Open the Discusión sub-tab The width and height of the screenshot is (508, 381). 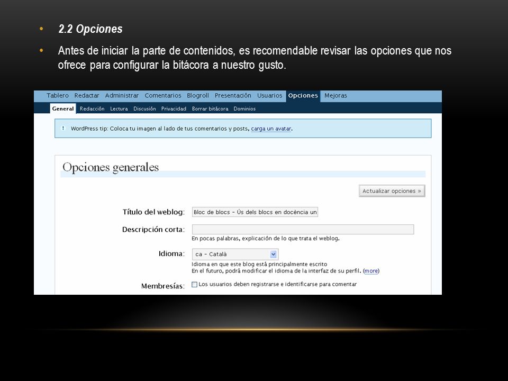(144, 109)
